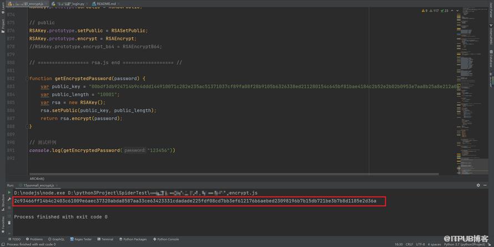
Task: Click 'RSAKey.prototype.setPublic = RSASetPublic;' line
Action: click(x=88, y=31)
